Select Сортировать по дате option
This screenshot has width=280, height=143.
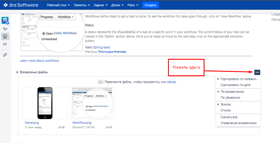click(238, 85)
